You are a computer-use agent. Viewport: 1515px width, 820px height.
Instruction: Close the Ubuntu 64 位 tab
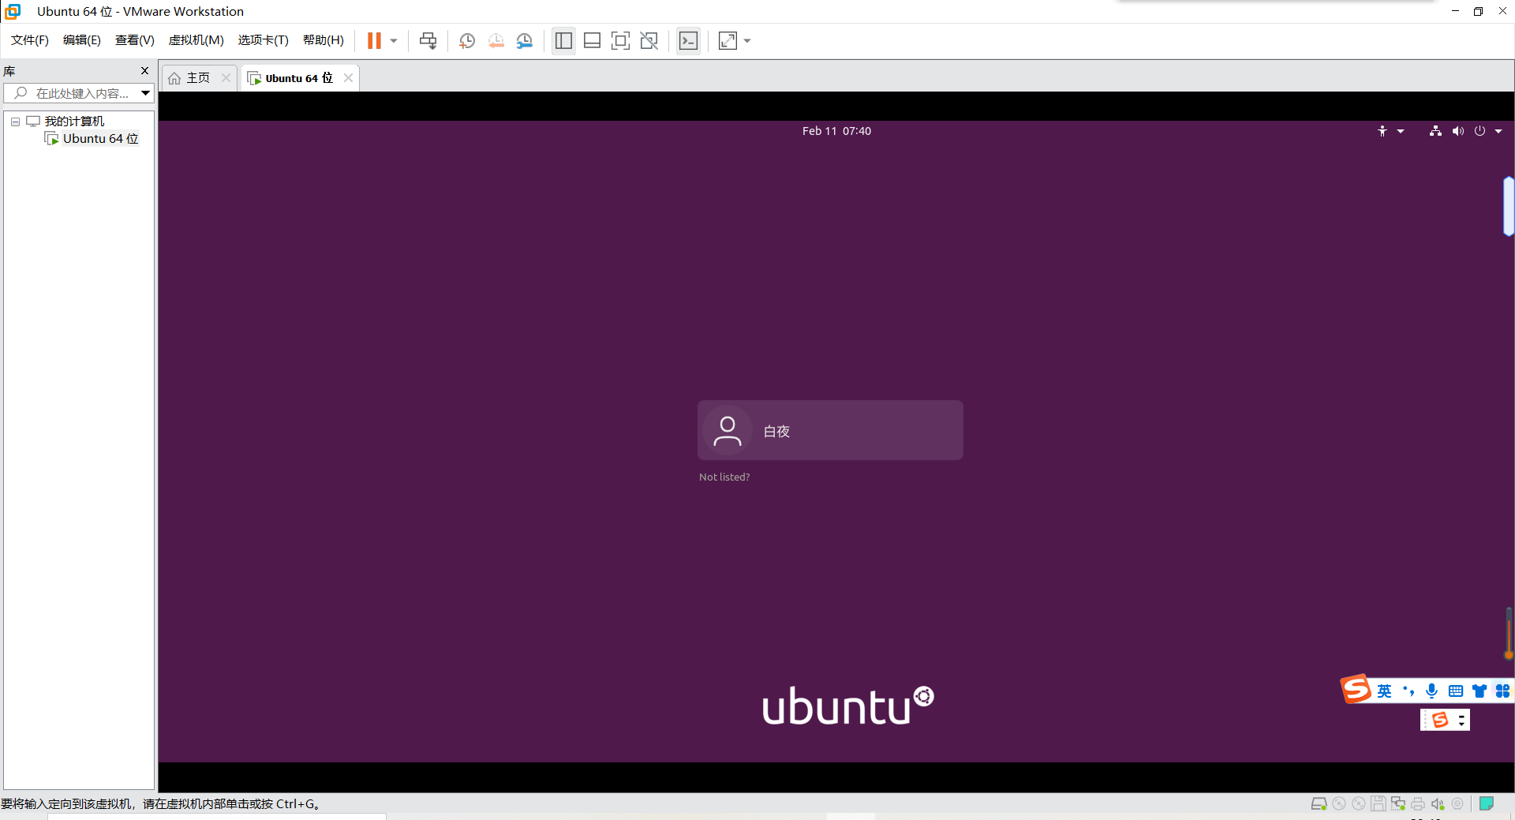[348, 77]
